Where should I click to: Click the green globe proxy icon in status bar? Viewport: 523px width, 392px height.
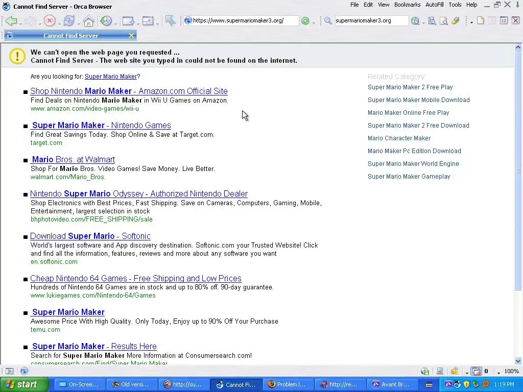(425, 371)
